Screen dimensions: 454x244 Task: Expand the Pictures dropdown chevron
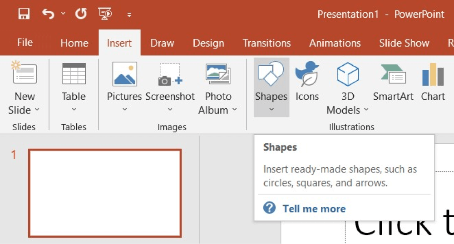coord(124,109)
